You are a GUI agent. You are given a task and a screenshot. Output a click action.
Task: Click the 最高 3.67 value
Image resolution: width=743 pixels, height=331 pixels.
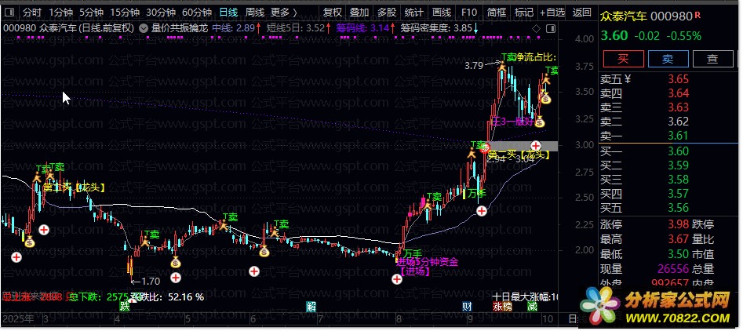tap(678, 239)
